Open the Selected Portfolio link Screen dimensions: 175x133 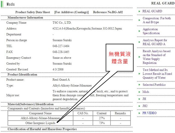click(x=154, y=85)
